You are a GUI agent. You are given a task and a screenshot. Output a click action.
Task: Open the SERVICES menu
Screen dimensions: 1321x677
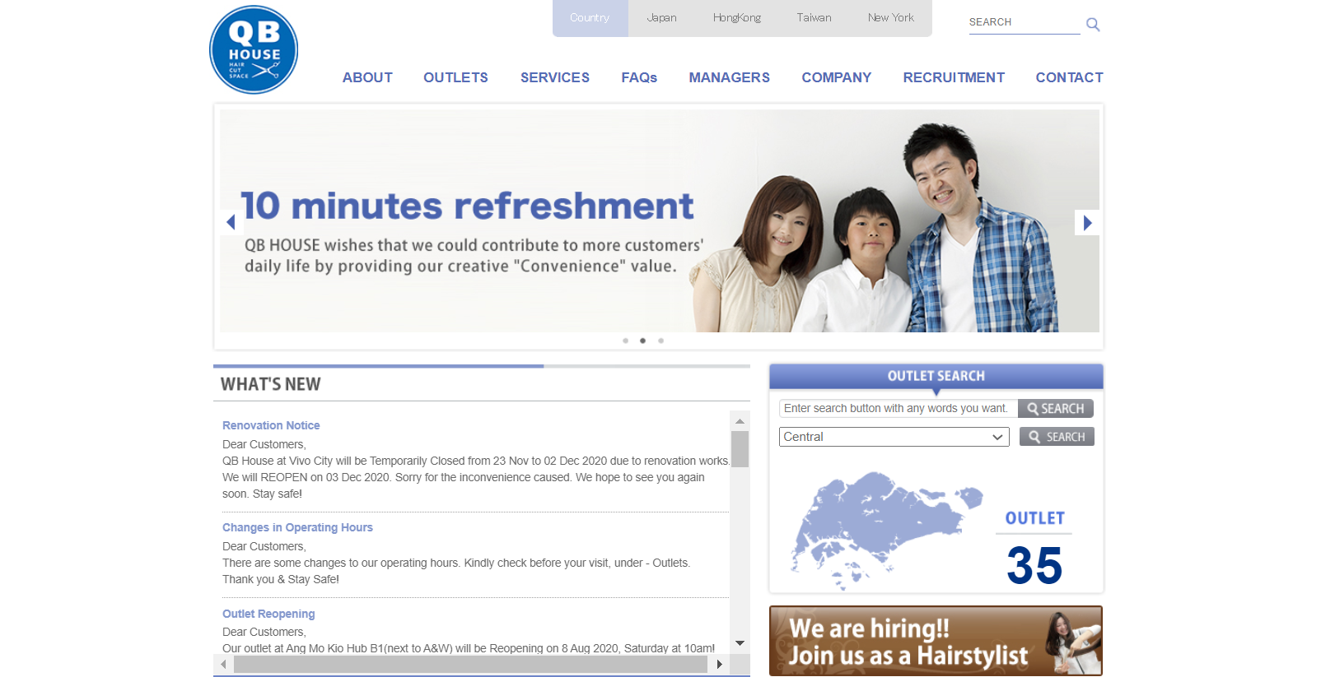click(555, 77)
